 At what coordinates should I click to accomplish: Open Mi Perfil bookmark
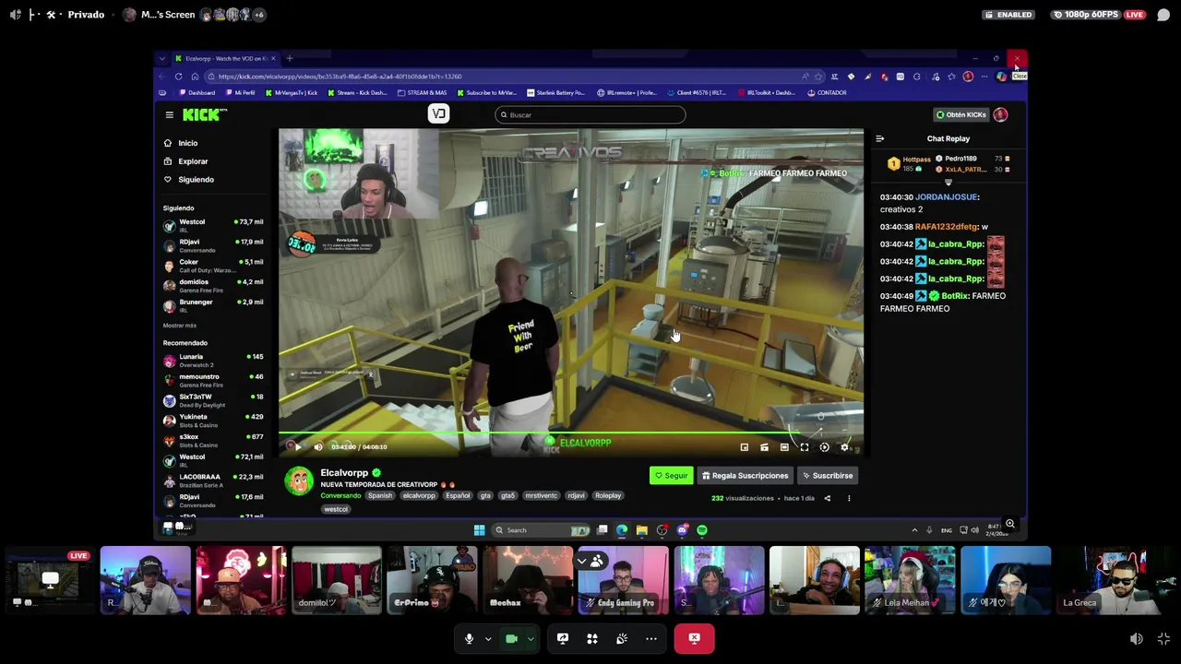[x=240, y=92]
